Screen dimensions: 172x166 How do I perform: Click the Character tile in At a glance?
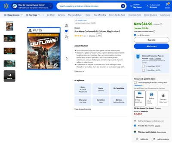pos(83,101)
